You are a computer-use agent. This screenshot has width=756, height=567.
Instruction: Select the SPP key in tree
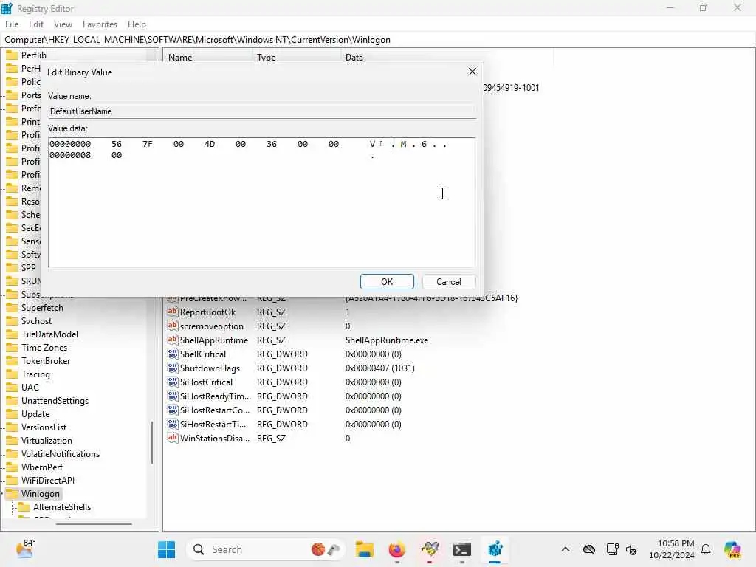(29, 267)
